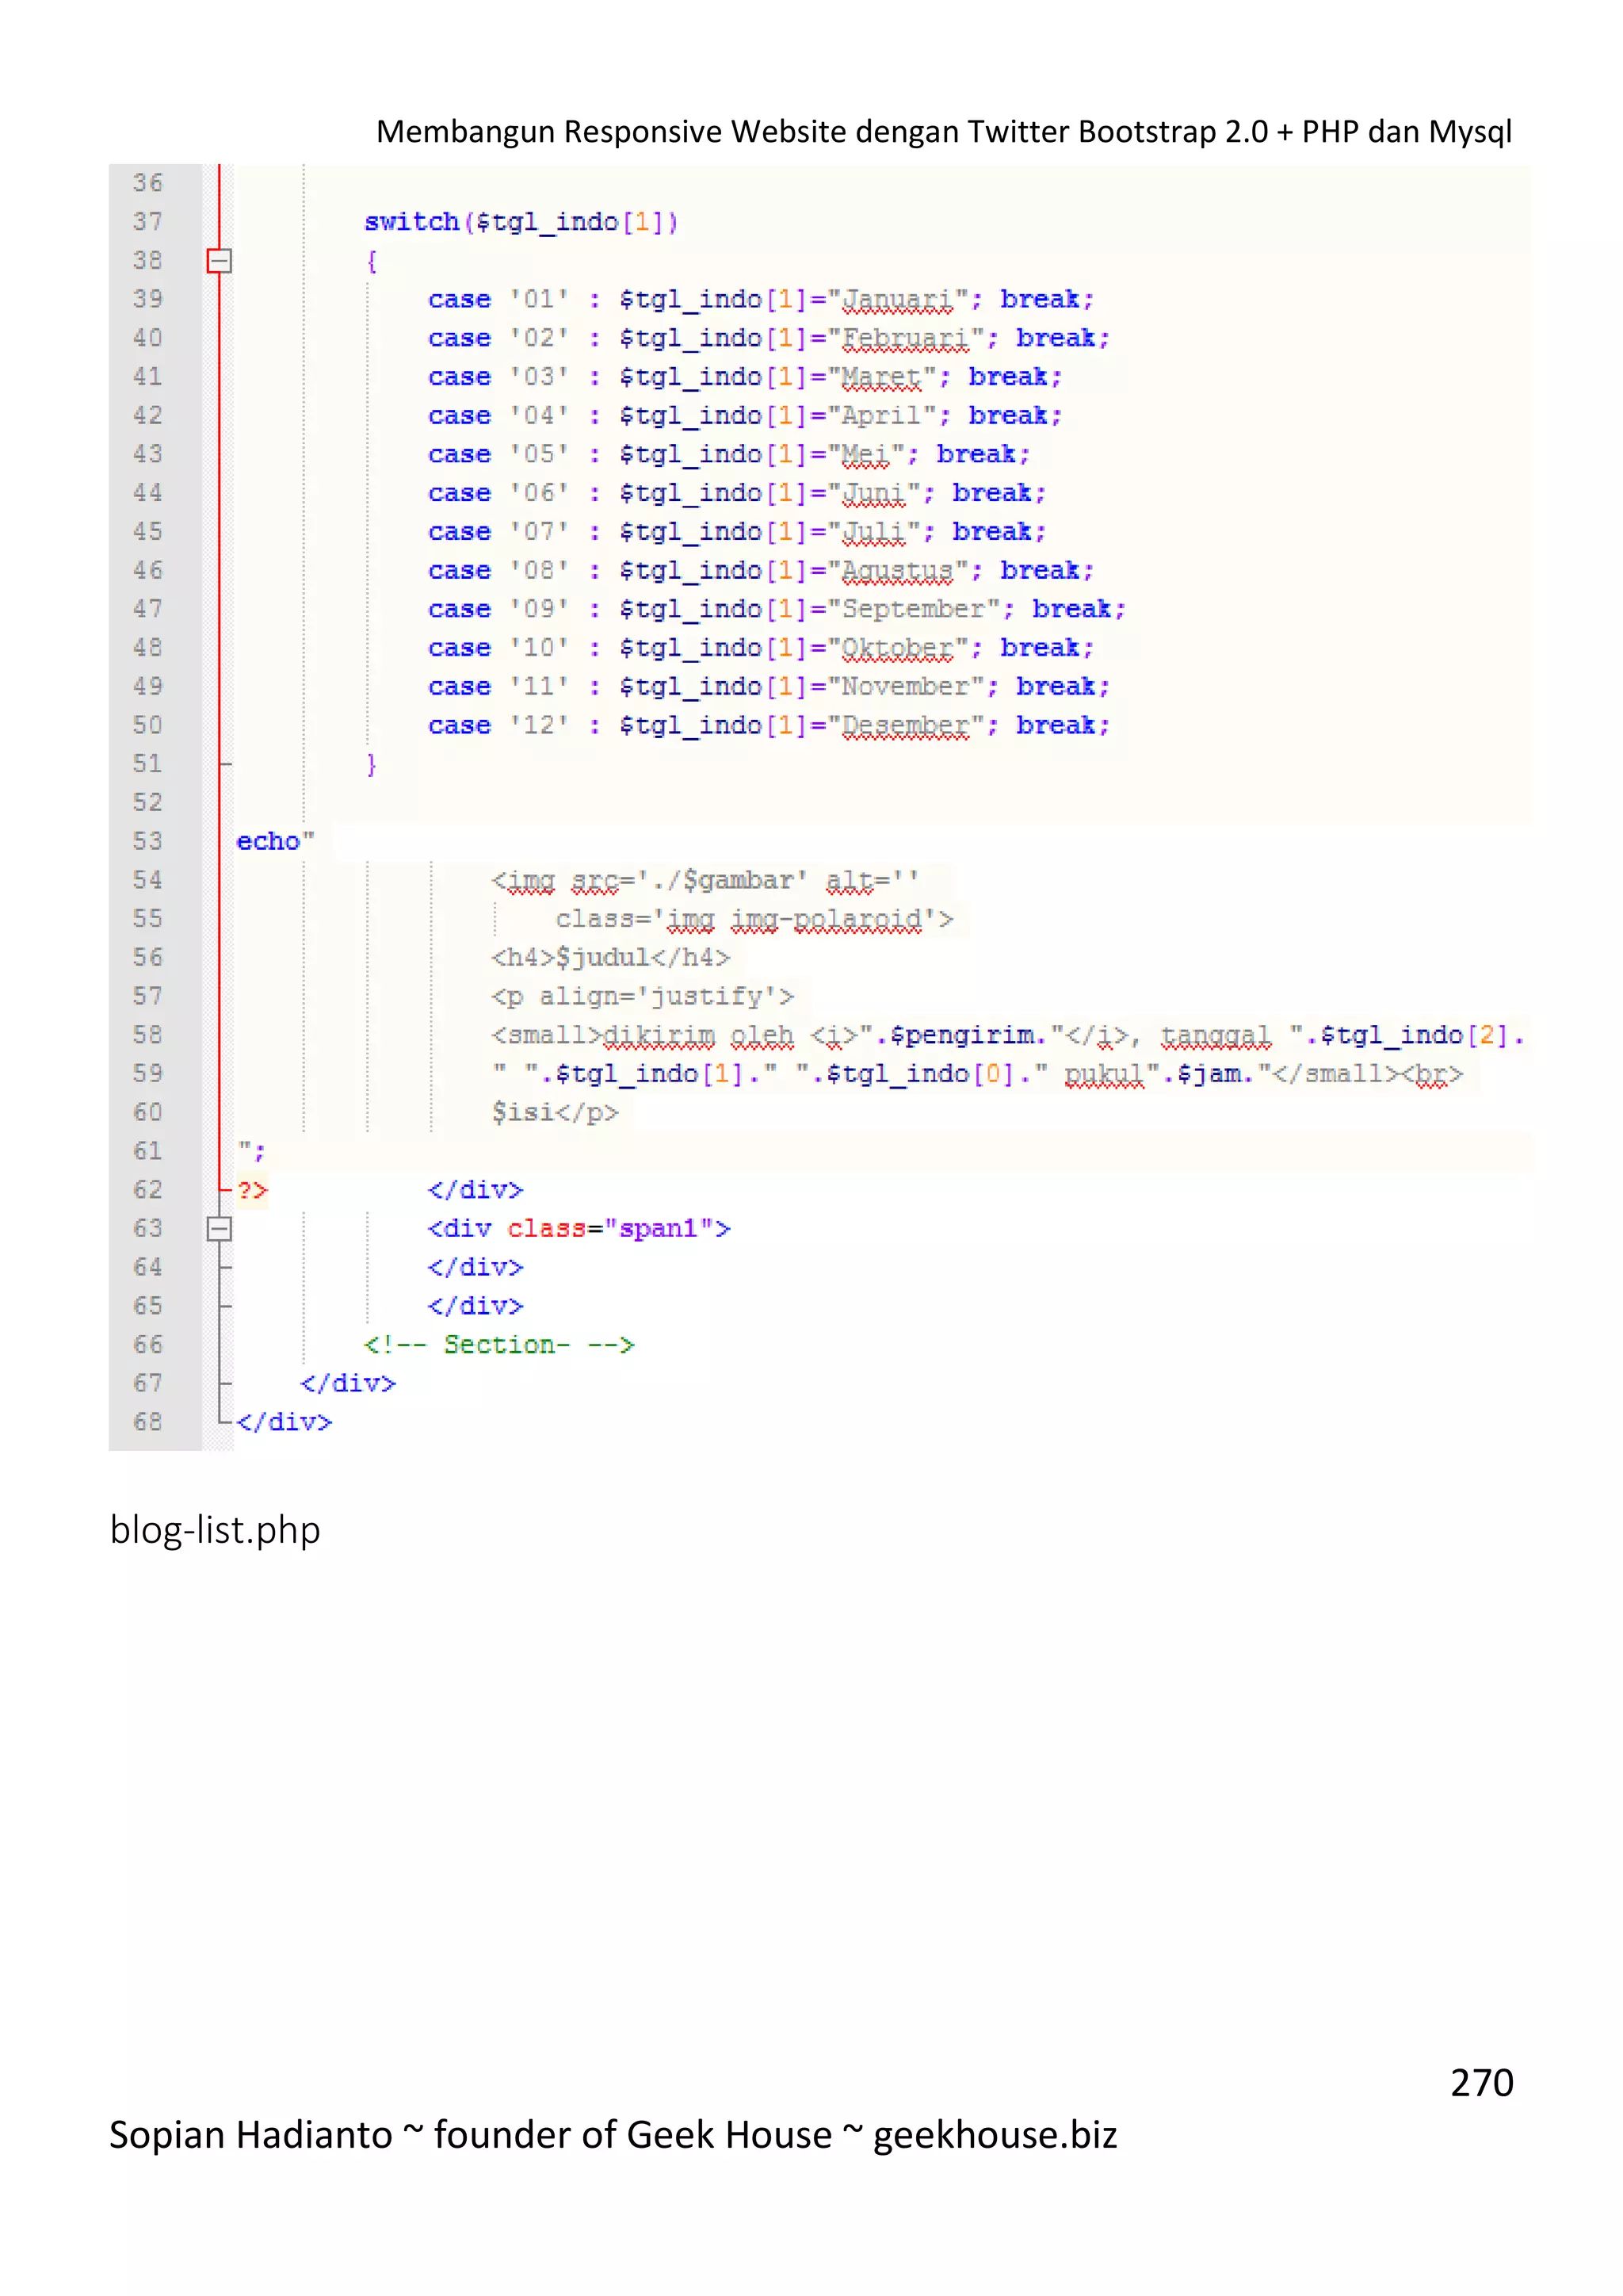Collapse the fold marker at line 63

coord(219,1228)
